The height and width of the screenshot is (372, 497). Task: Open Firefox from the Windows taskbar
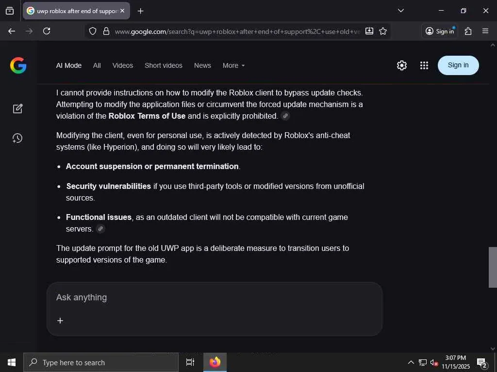pyautogui.click(x=215, y=362)
